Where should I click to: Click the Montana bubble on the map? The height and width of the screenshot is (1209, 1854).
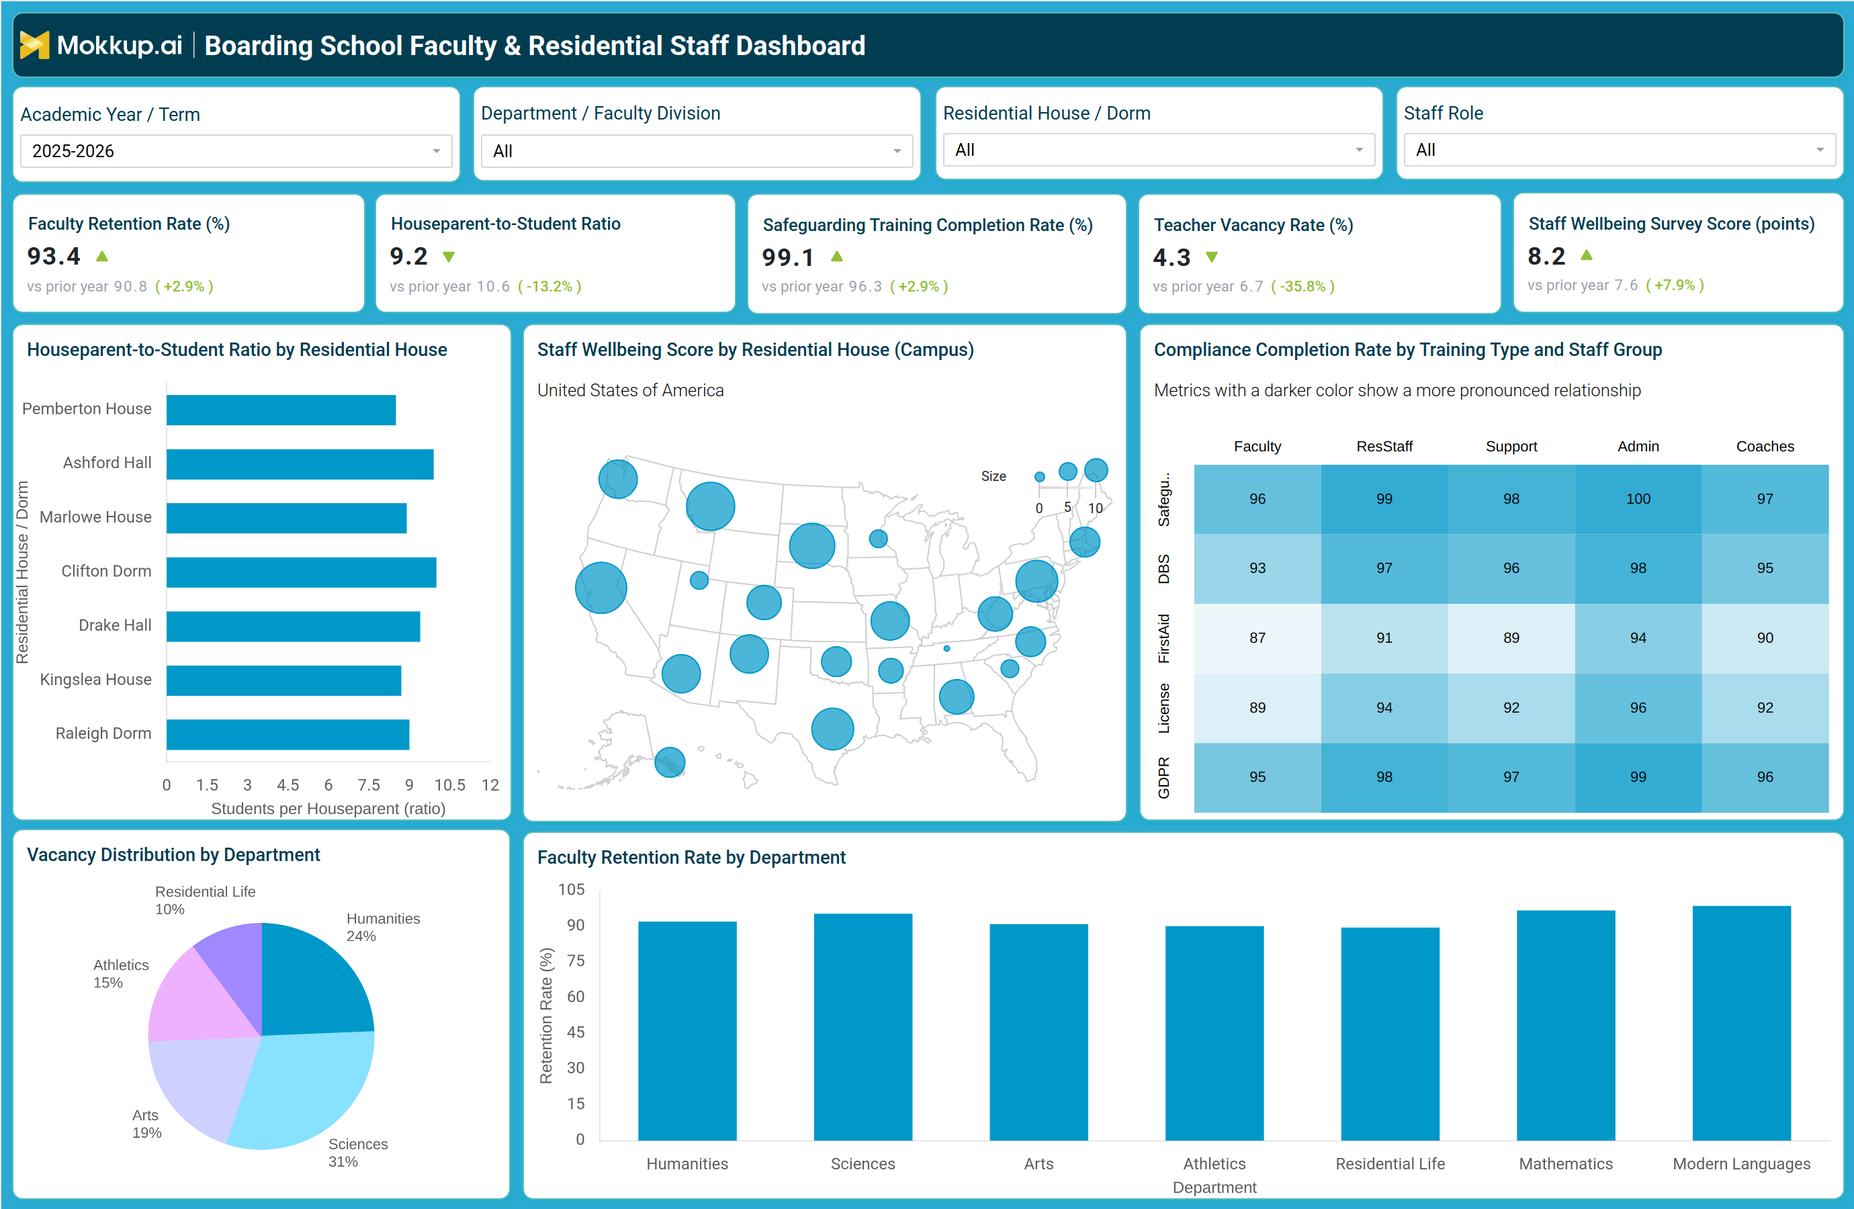pos(711,506)
